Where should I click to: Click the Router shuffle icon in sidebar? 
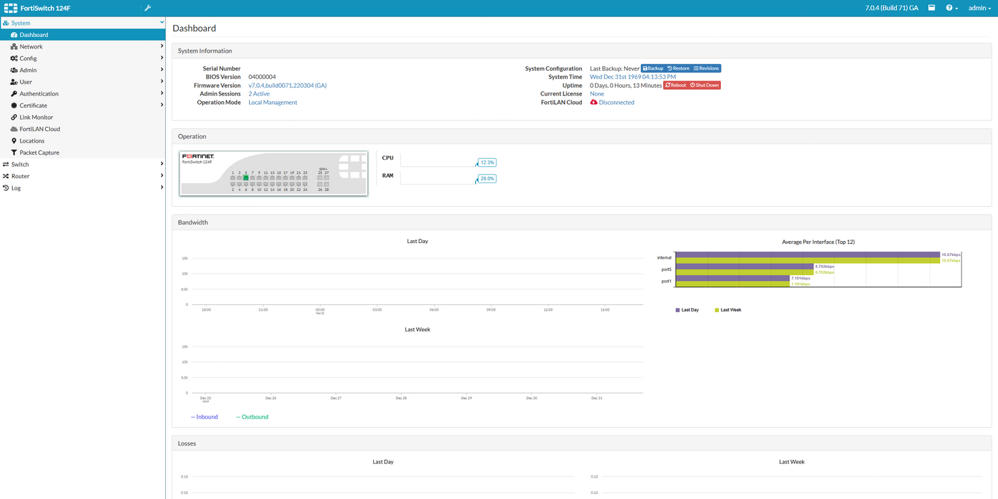coord(6,176)
